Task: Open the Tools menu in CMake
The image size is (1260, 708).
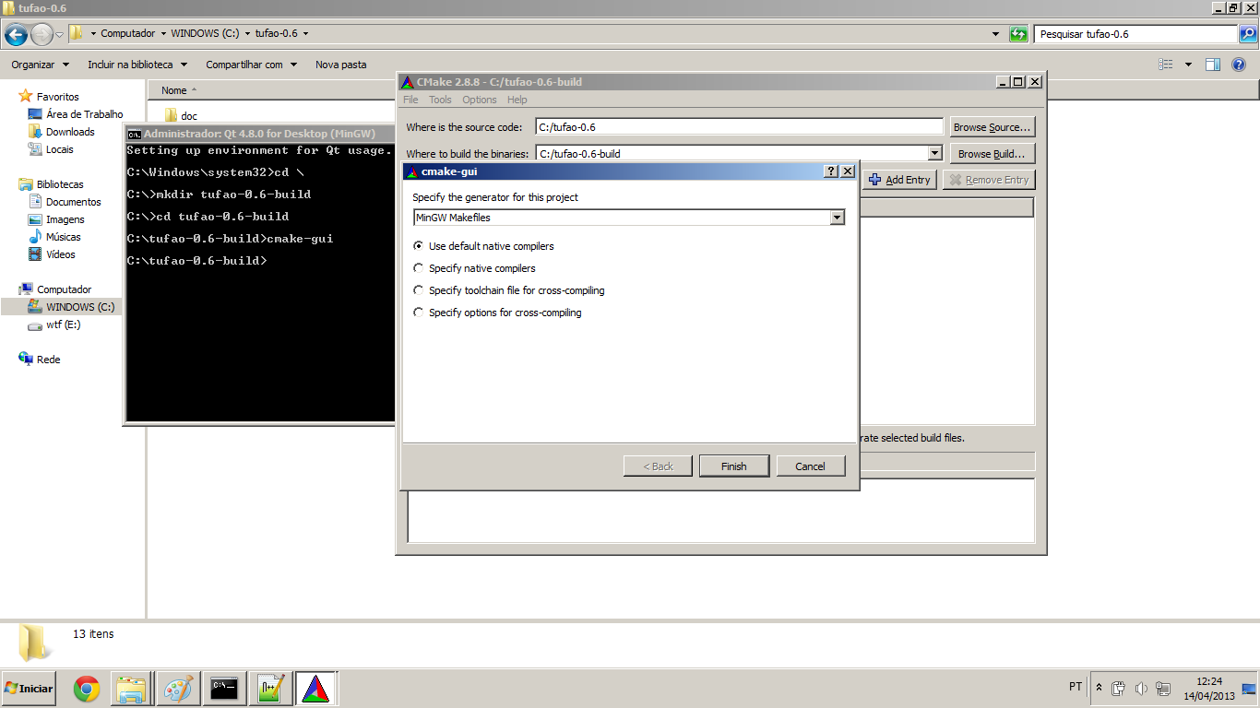Action: click(x=440, y=100)
